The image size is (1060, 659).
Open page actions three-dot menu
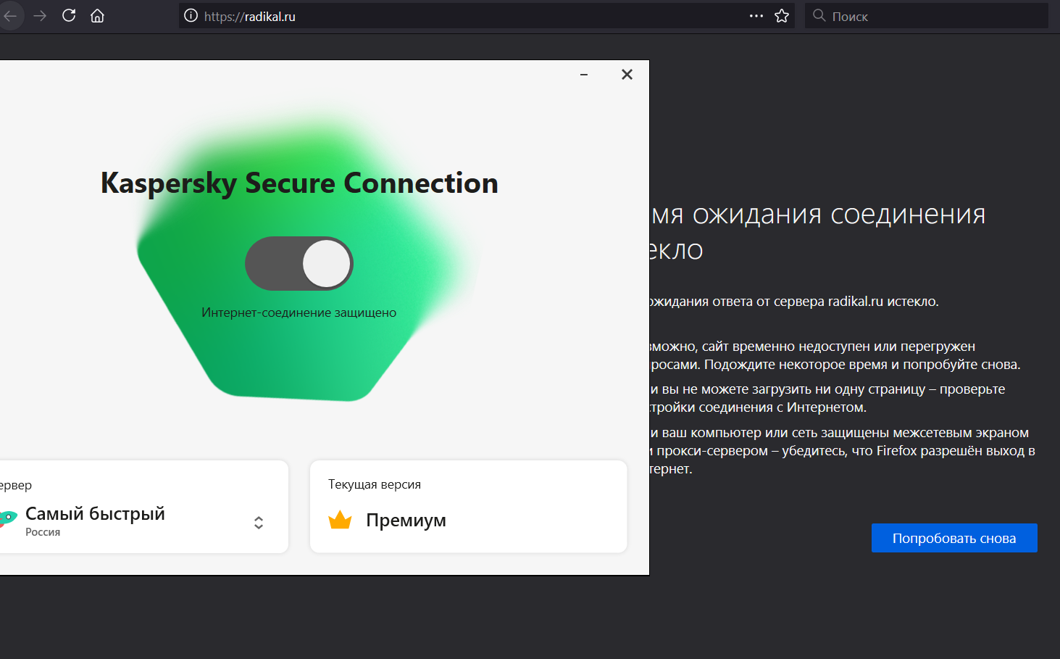[756, 16]
